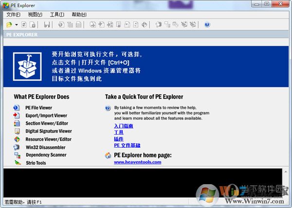Launch Disassembler toolbar icon
This screenshot has height=208, width=292.
(159, 24)
